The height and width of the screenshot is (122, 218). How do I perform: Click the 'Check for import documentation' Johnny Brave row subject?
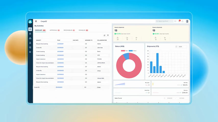45,63
